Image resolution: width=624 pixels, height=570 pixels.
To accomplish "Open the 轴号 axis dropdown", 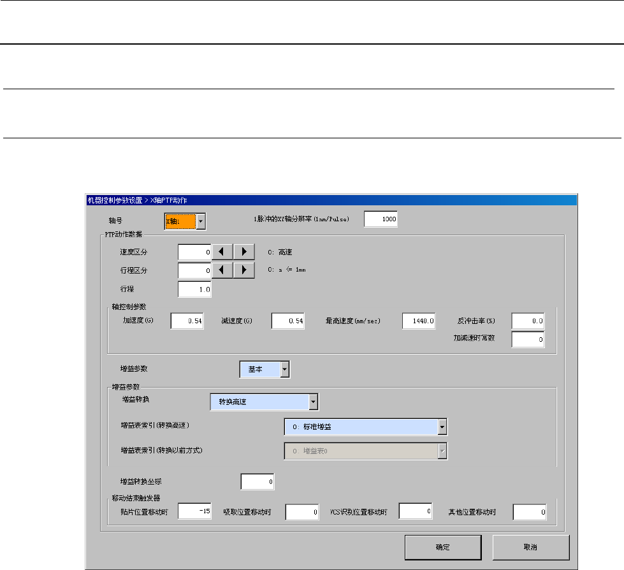I will (x=200, y=221).
